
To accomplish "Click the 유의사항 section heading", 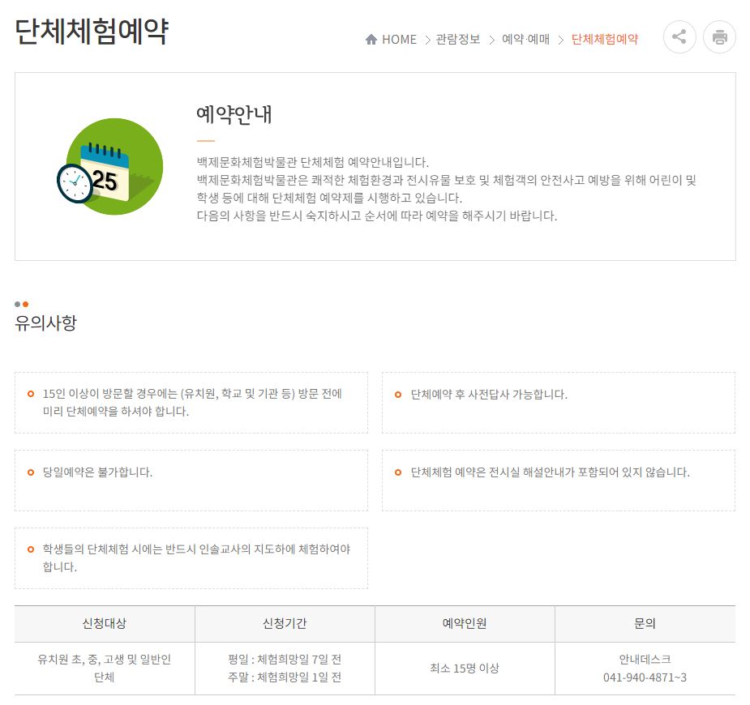I will coord(46,323).
